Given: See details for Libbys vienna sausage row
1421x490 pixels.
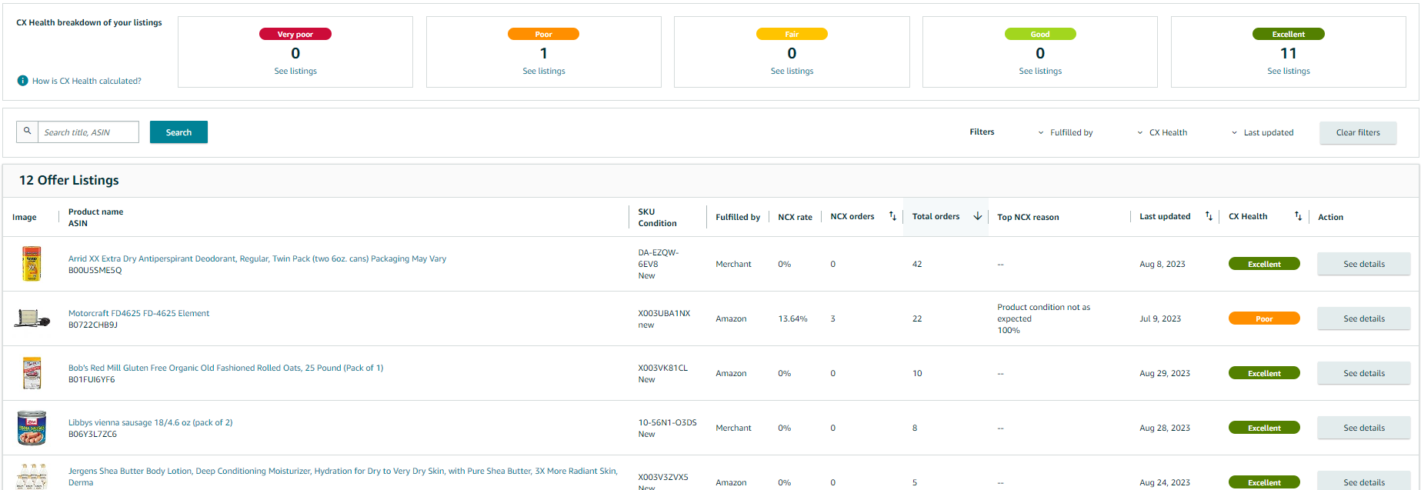Looking at the screenshot, I should [1364, 428].
